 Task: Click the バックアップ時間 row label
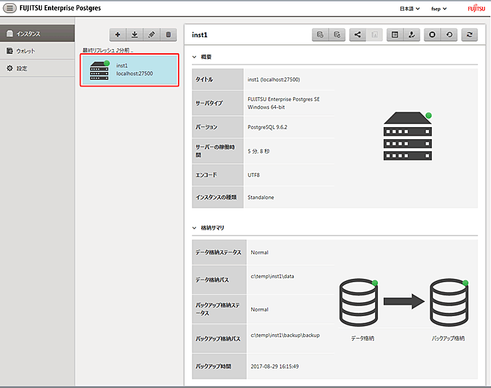(219, 367)
